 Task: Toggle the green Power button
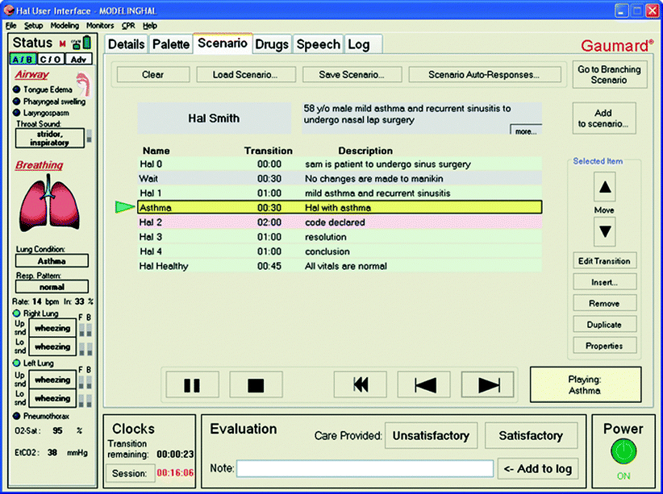coord(623,451)
